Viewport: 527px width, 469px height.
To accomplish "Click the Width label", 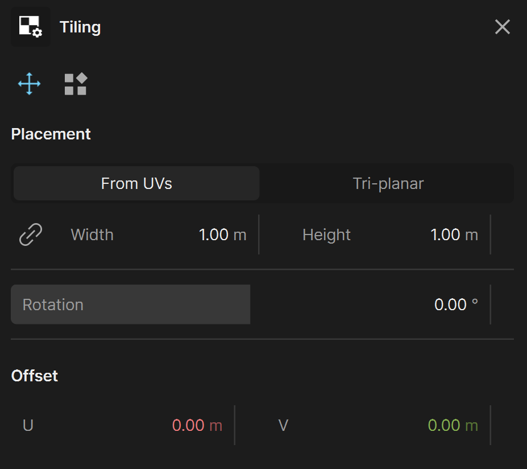I will [92, 235].
